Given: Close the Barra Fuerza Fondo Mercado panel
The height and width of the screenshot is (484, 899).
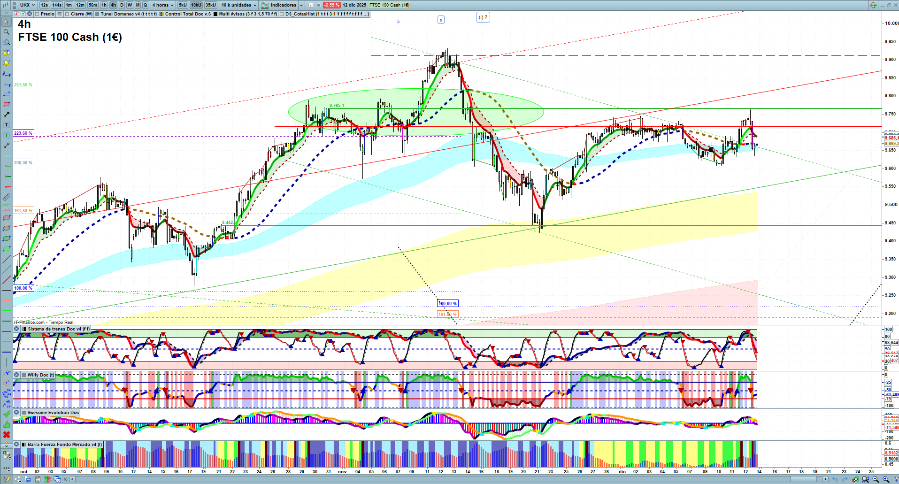Looking at the screenshot, I should pos(16,445).
